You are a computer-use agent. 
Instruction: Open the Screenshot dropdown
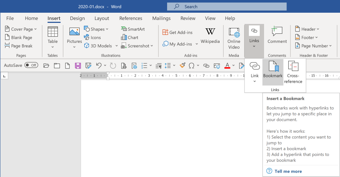(137, 46)
